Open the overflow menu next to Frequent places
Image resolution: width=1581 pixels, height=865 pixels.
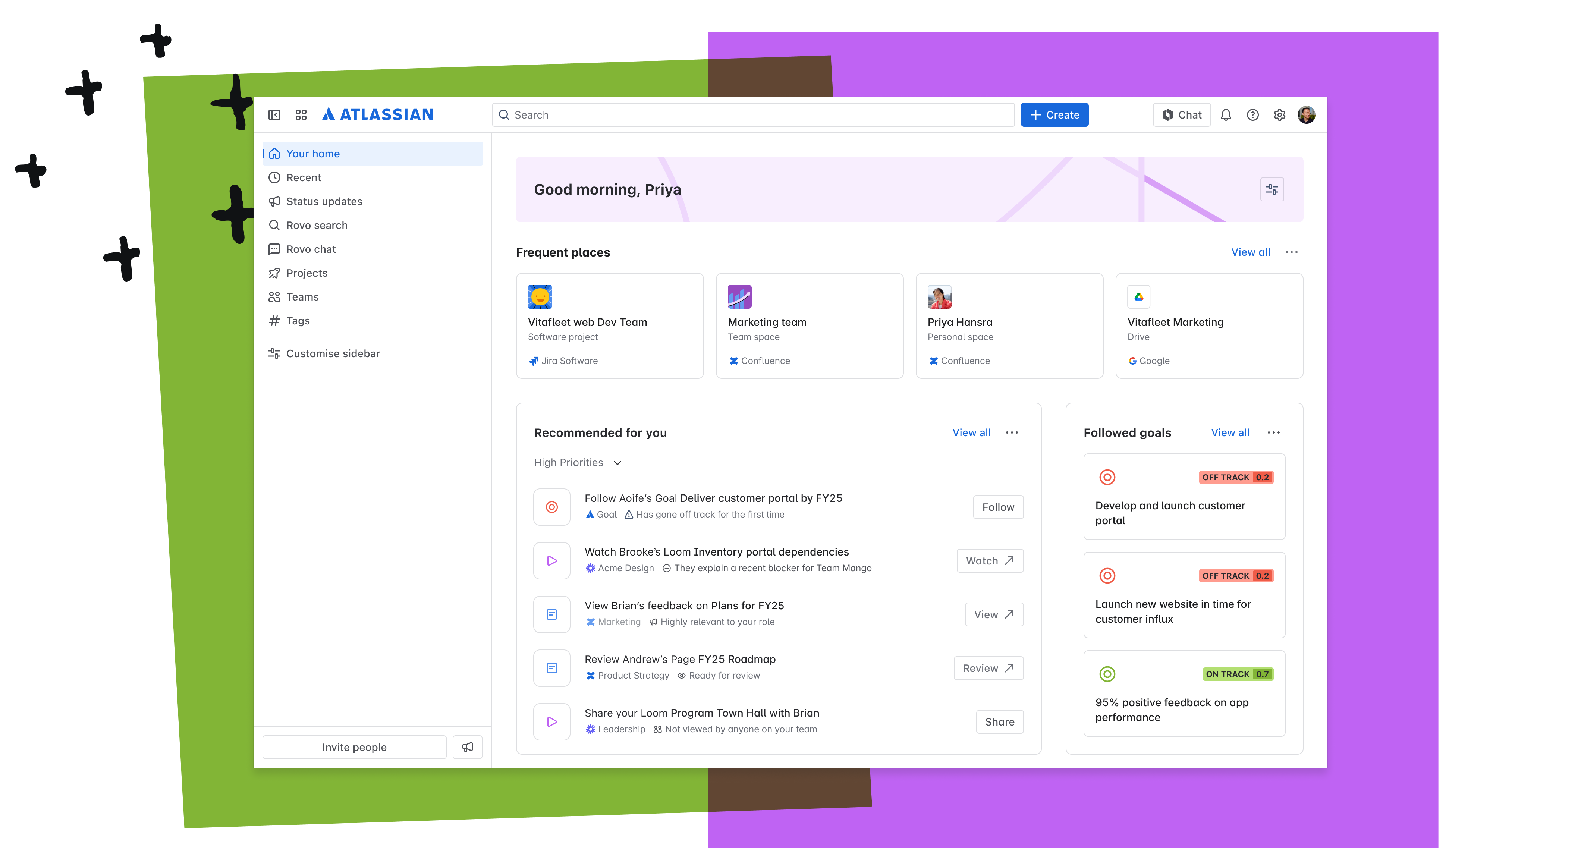coord(1291,252)
